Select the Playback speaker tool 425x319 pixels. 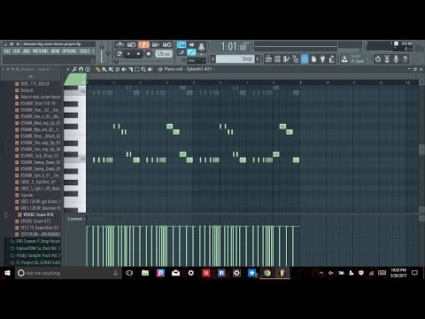[151, 69]
